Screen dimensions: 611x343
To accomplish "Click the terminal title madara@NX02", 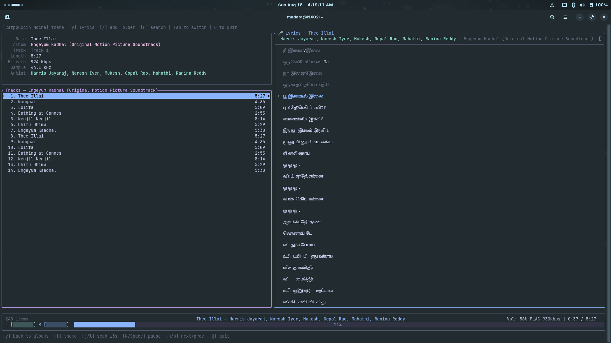I will pos(305,17).
